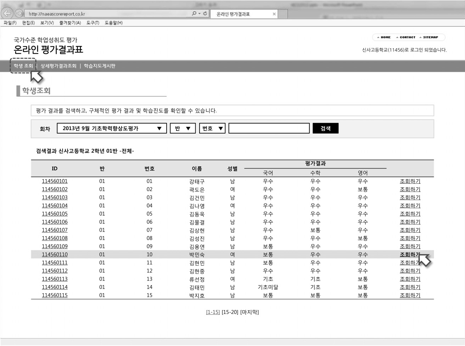
Task: Click 조회하기 for student 김건민
Action: coord(410,198)
